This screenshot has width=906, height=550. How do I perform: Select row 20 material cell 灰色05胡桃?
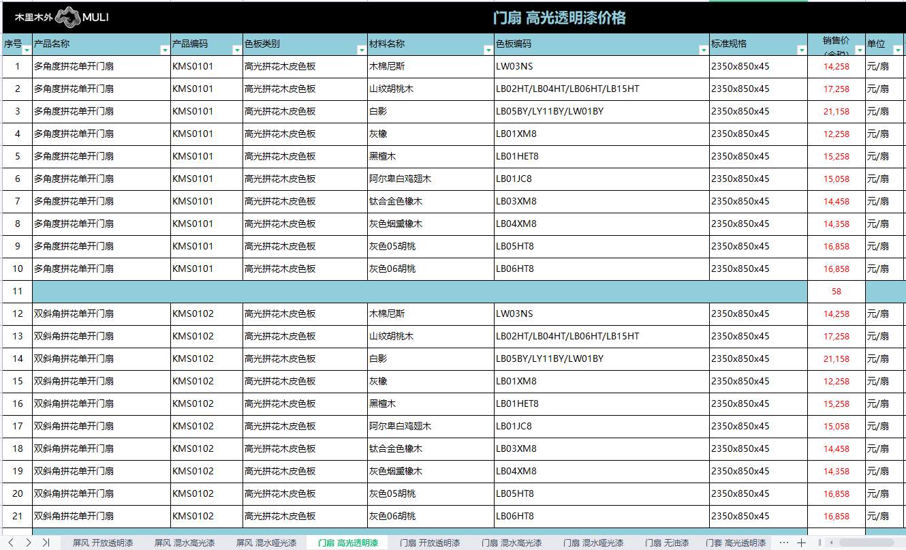tap(431, 494)
